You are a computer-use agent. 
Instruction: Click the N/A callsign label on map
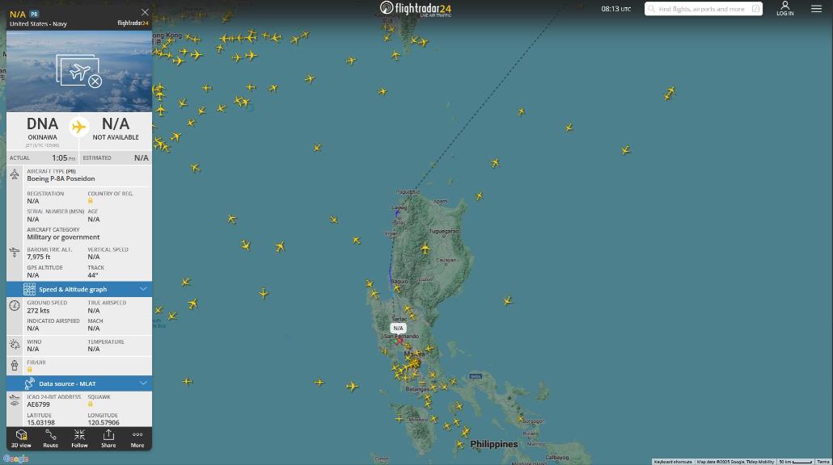click(x=398, y=329)
